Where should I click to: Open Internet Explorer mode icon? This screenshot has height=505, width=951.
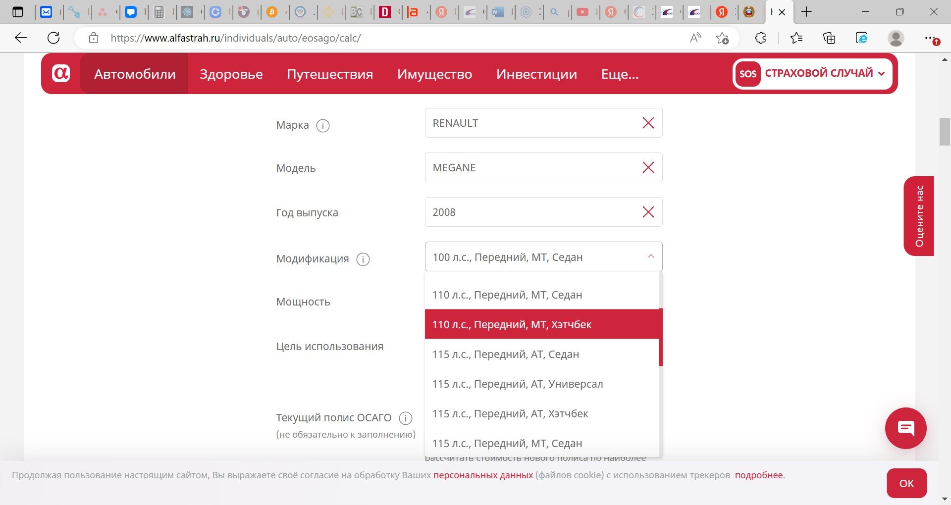[x=862, y=38]
